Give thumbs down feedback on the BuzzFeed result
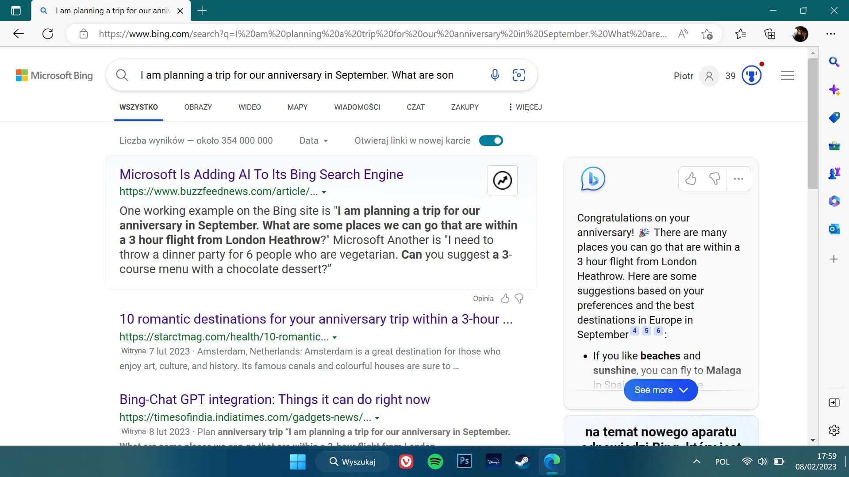Screen dimensions: 849x477 [519, 298]
